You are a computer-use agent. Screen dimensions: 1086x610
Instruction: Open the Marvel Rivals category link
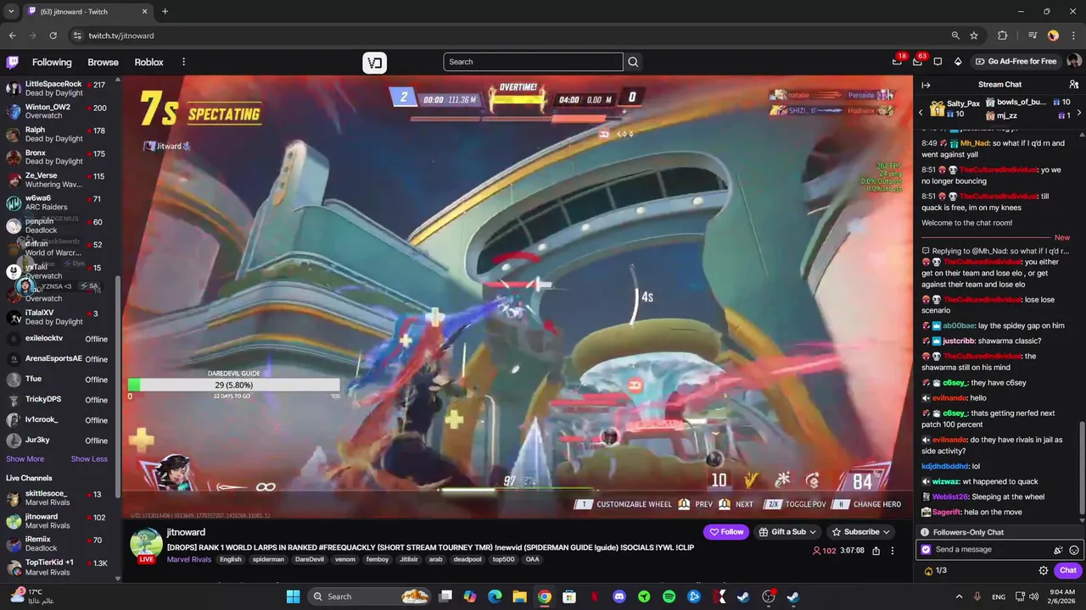pyautogui.click(x=190, y=559)
